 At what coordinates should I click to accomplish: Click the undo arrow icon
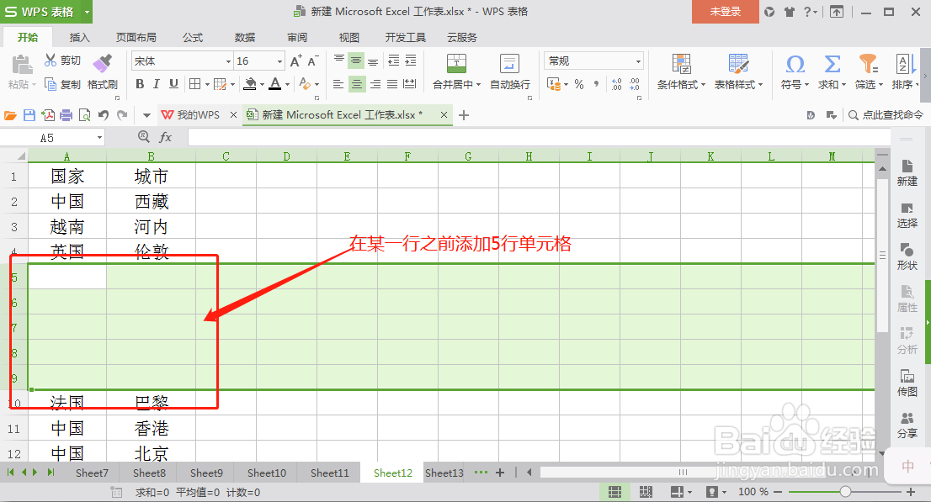pyautogui.click(x=104, y=115)
